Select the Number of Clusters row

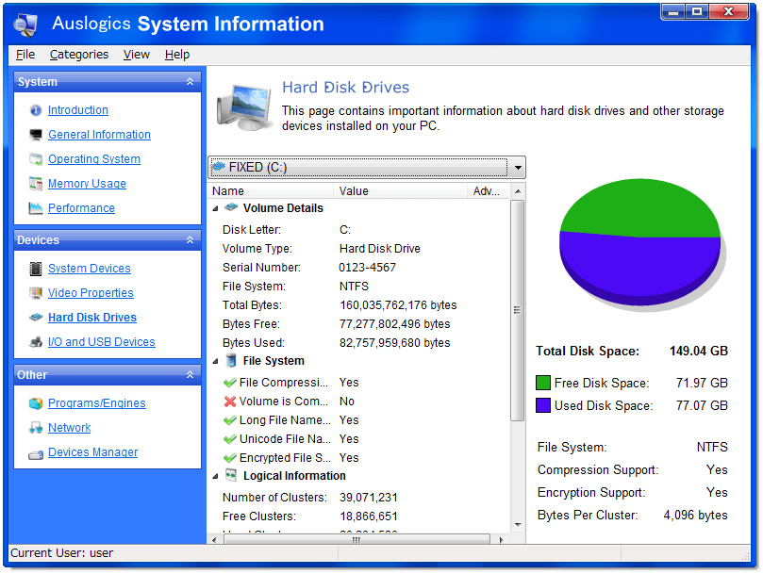[359, 498]
